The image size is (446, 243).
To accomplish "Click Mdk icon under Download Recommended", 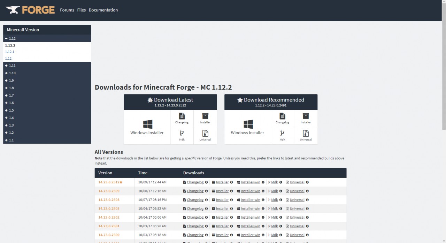I will coord(282,136).
